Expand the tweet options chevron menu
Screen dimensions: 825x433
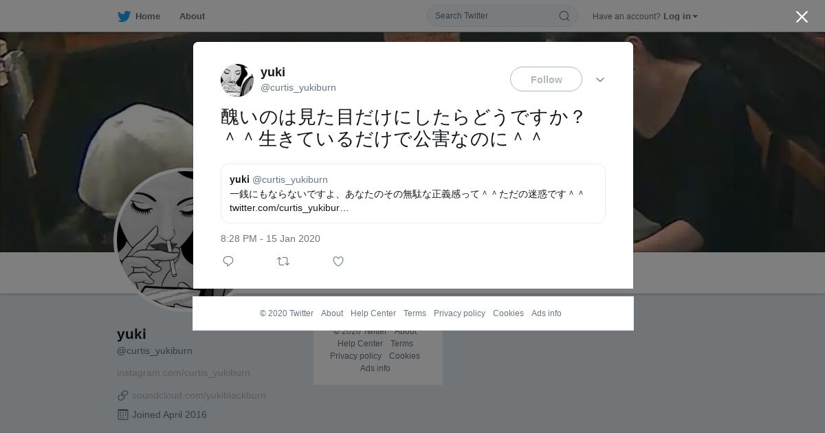coord(600,80)
